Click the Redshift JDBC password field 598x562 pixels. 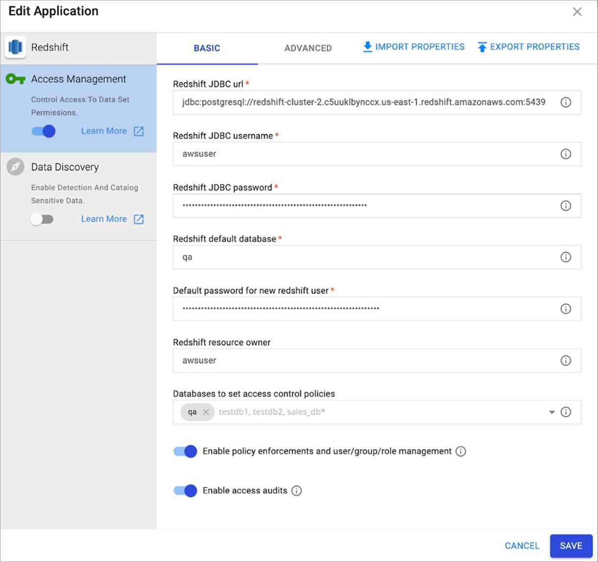(x=377, y=206)
